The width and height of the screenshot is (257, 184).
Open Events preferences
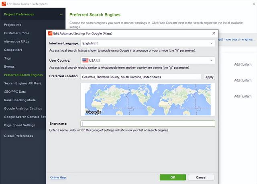tap(9, 66)
